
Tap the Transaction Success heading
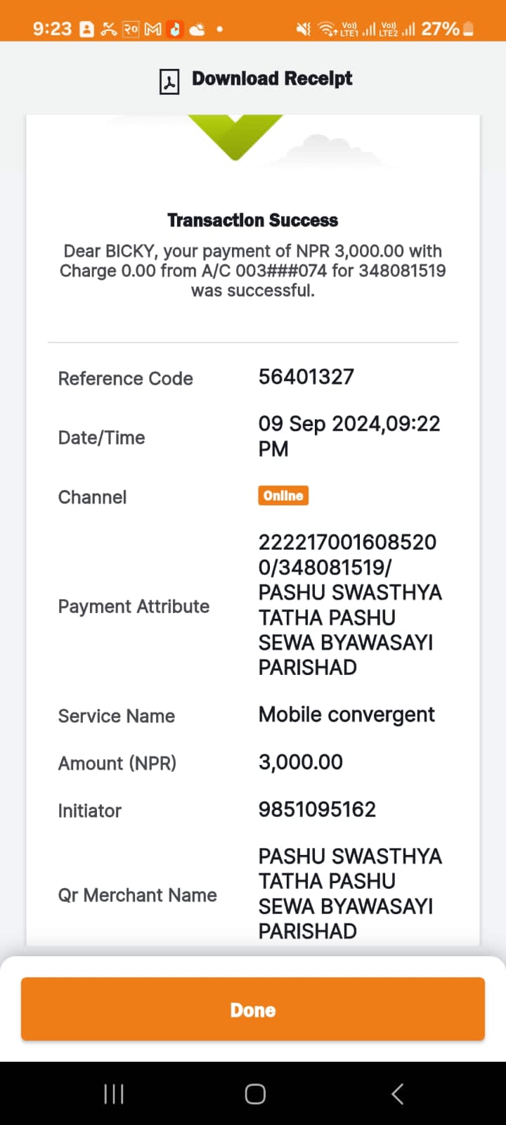pyautogui.click(x=253, y=220)
